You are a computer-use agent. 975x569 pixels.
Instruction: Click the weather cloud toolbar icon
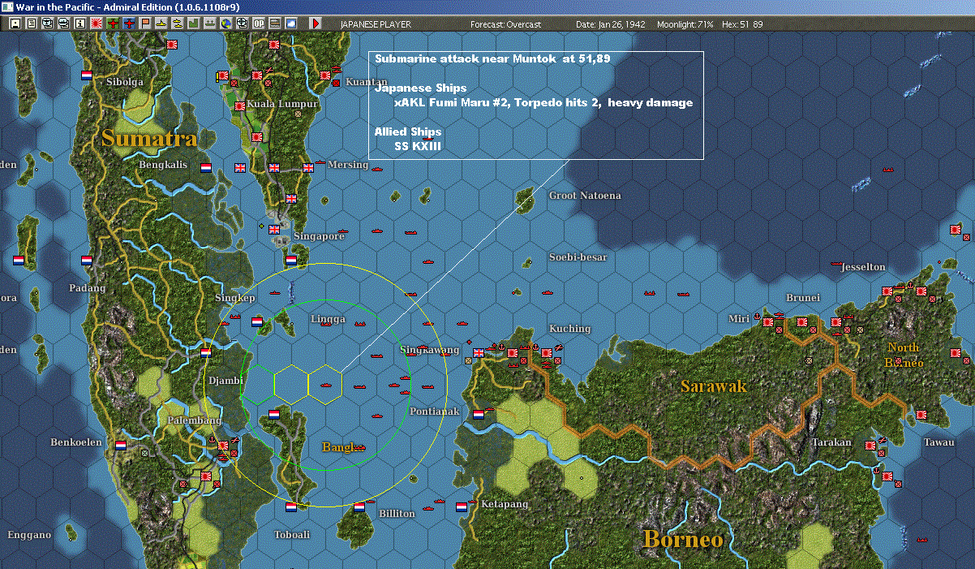tap(291, 24)
